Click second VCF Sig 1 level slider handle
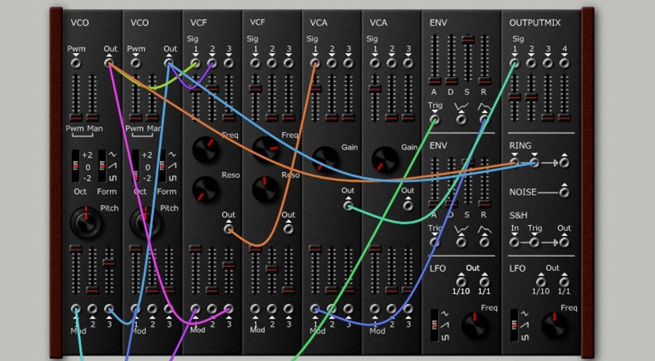Screen dimensions: 655x361 pos(255,88)
